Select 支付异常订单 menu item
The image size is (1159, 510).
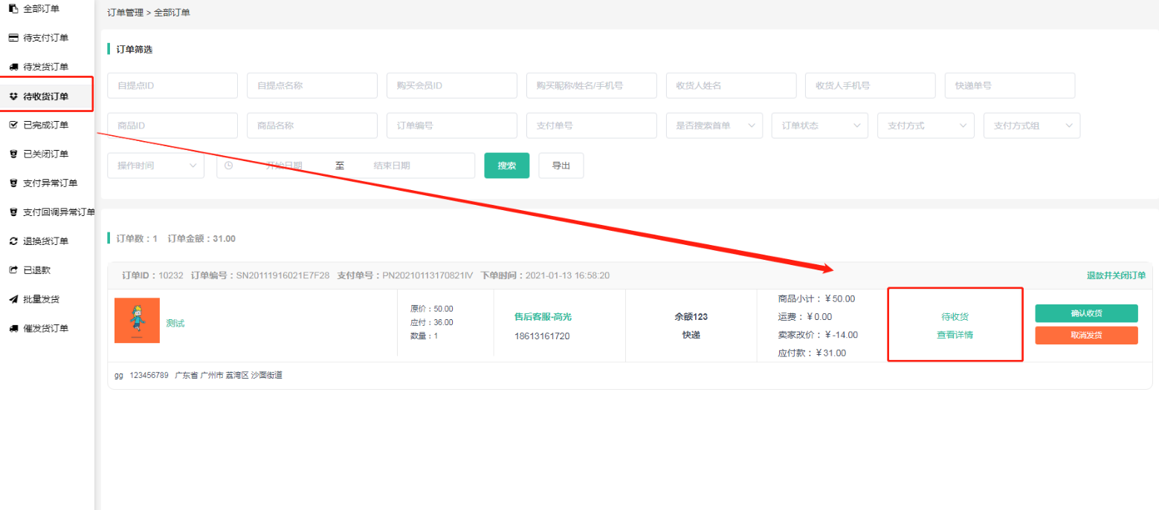(x=51, y=183)
